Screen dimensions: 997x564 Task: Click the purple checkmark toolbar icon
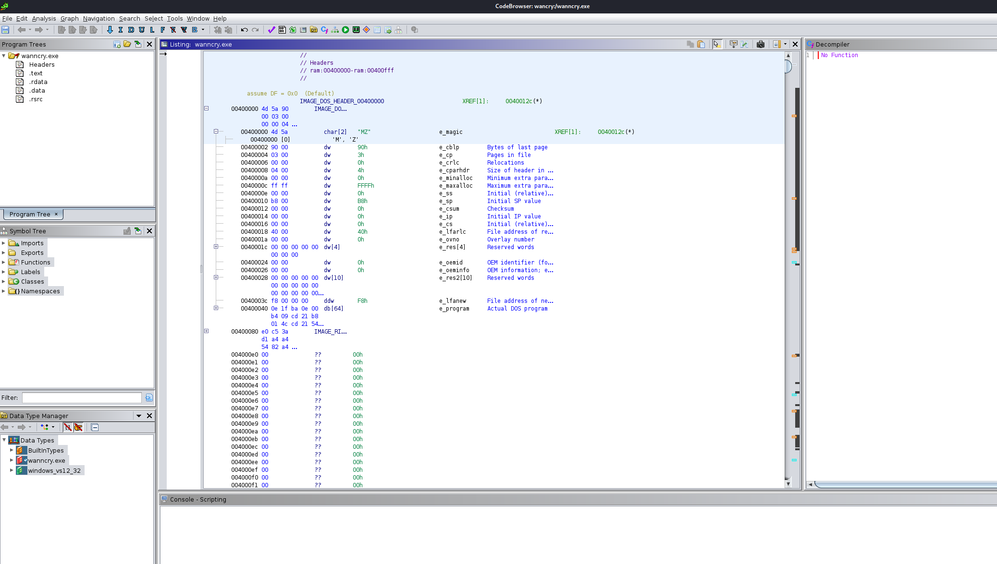click(271, 30)
